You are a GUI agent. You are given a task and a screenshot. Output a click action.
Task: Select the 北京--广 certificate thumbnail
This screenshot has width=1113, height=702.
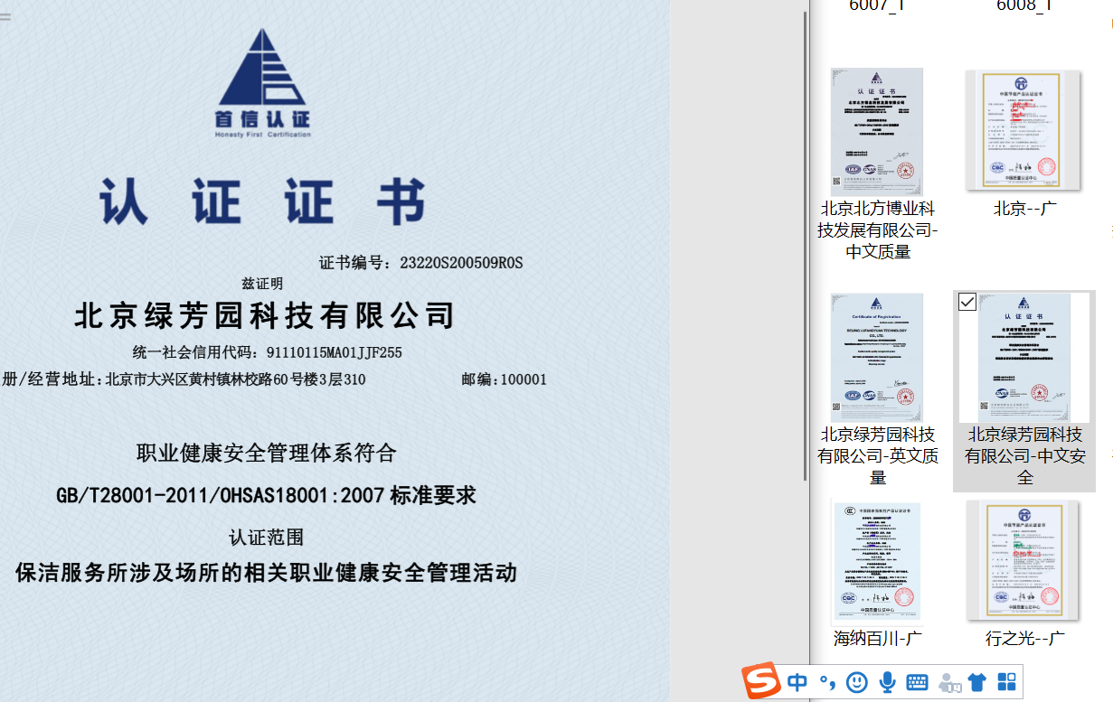click(1024, 130)
